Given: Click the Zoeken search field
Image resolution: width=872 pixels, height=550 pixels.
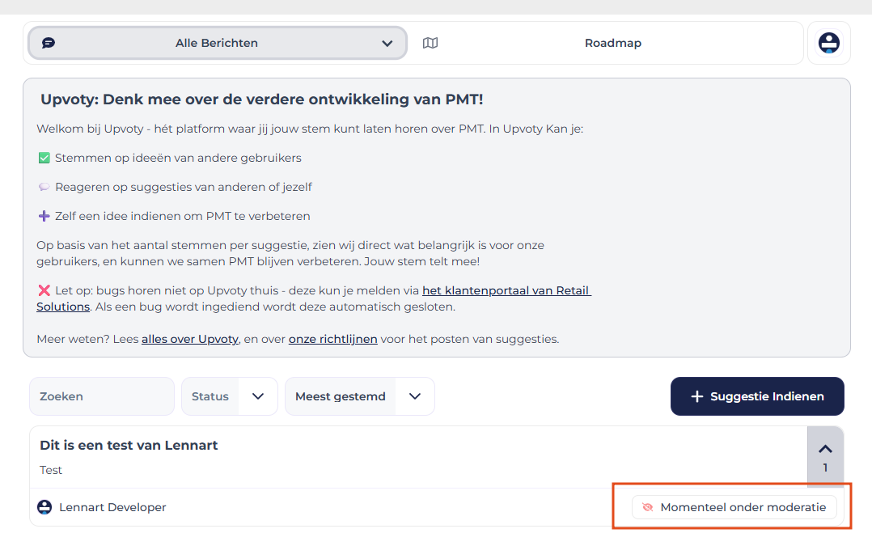Looking at the screenshot, I should pyautogui.click(x=102, y=396).
